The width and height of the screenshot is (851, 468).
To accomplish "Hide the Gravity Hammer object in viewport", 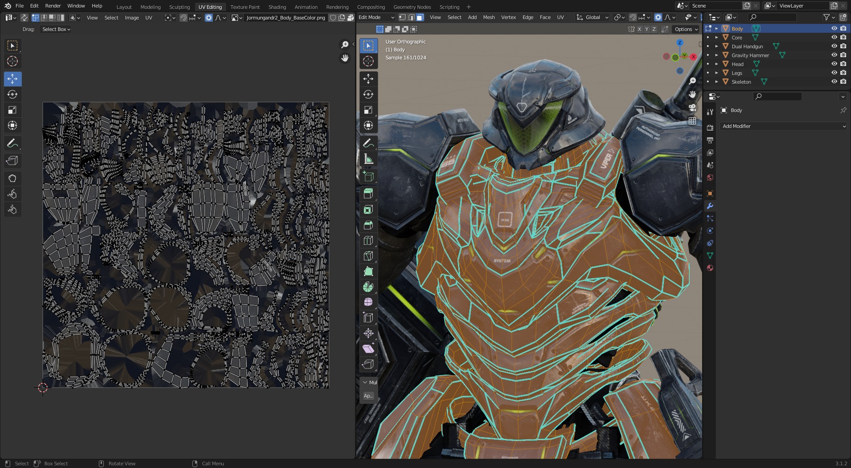I will point(834,55).
